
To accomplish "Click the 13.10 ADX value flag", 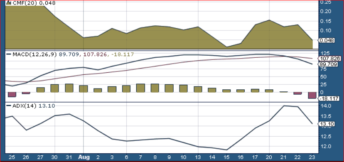I will click(x=327, y=124).
